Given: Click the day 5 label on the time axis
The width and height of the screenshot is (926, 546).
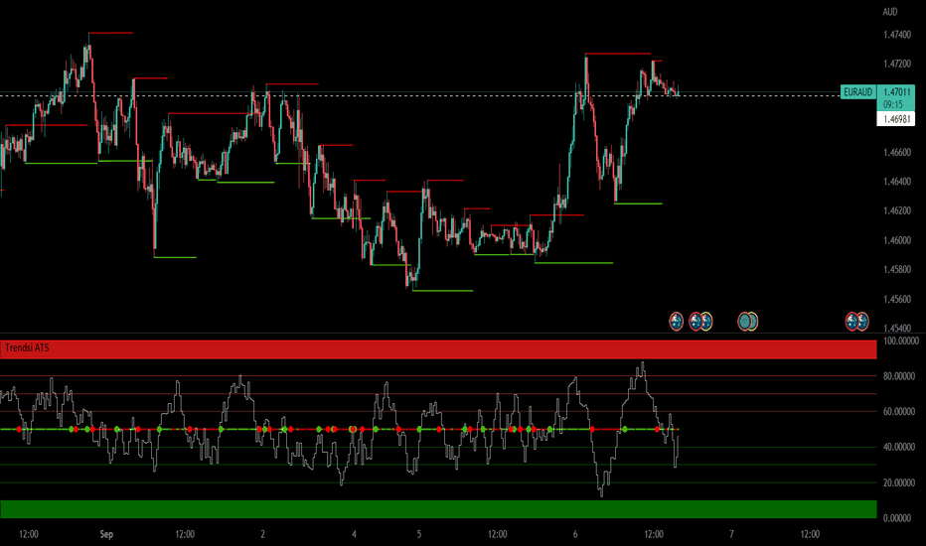Looking at the screenshot, I should [x=419, y=534].
